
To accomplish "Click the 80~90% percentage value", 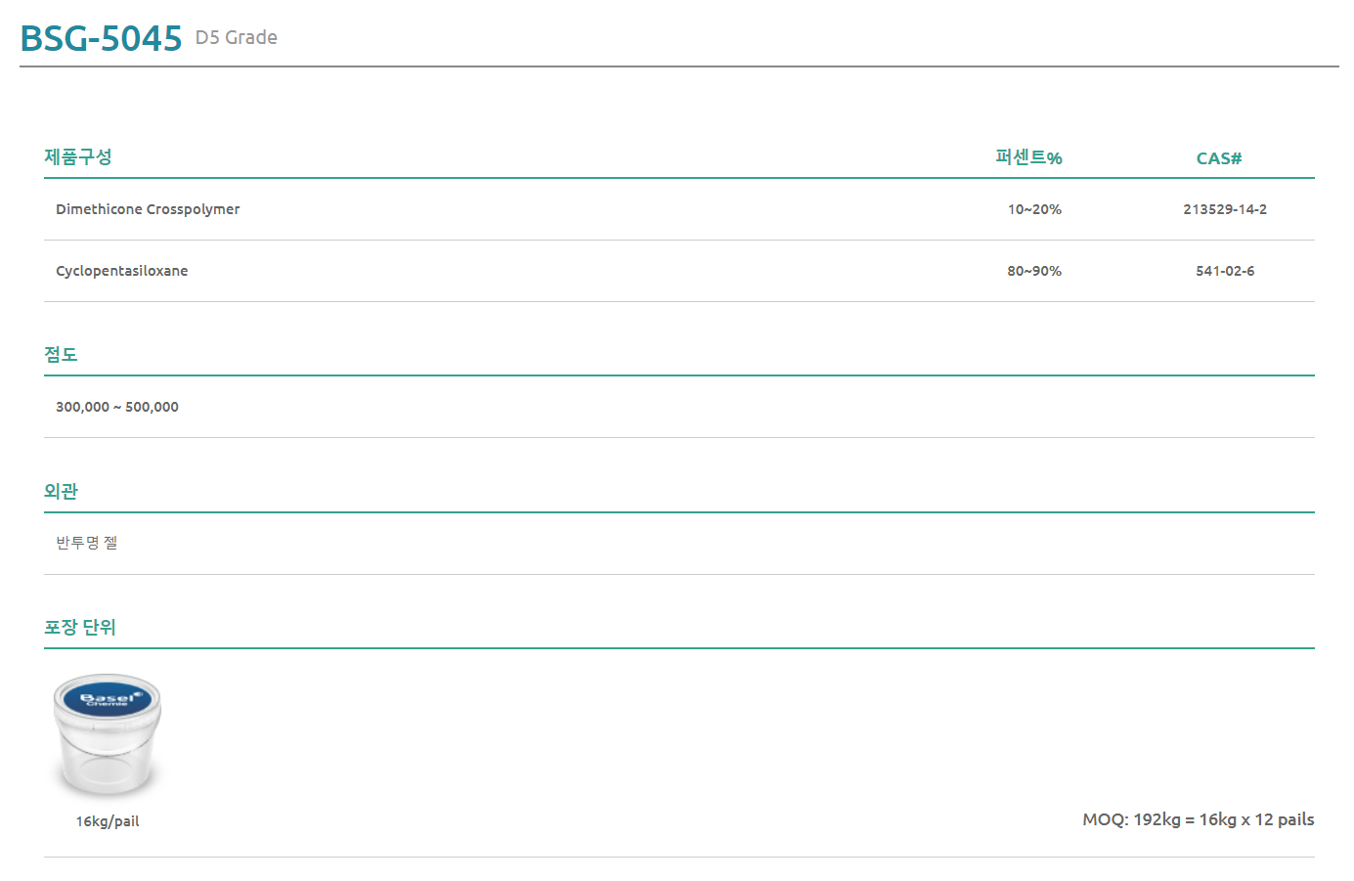I will [1034, 271].
